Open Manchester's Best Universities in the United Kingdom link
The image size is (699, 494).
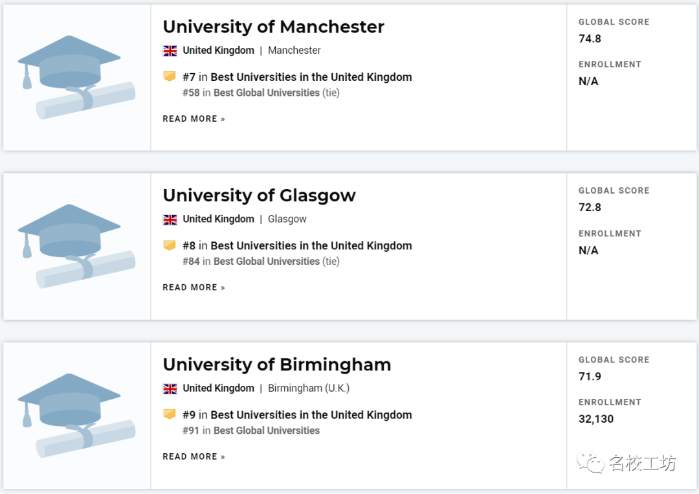click(x=311, y=77)
